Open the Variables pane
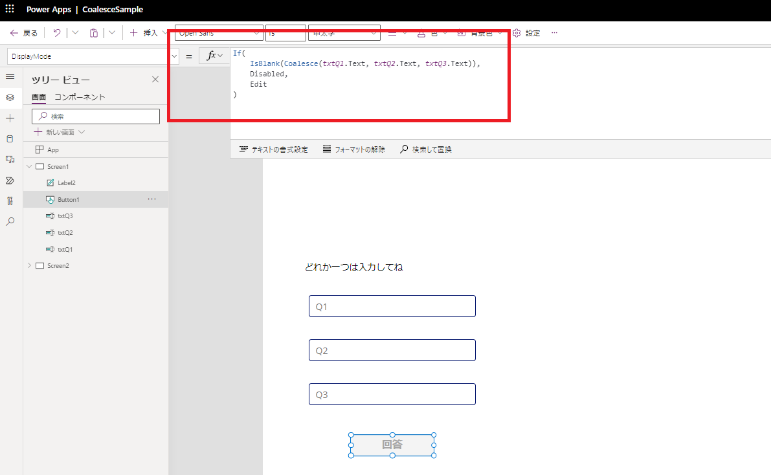Screen dimensions: 771x475 coord(10,201)
